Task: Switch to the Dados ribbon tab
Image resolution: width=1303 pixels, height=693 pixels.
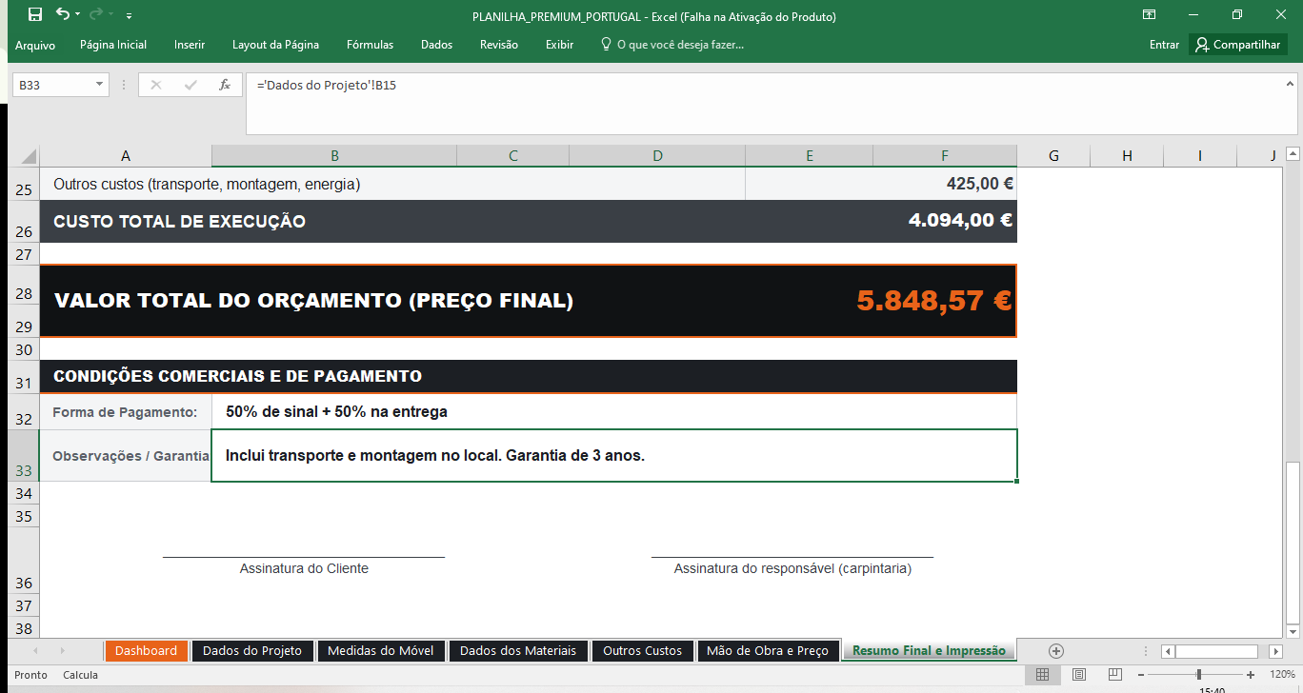Action: click(x=436, y=45)
